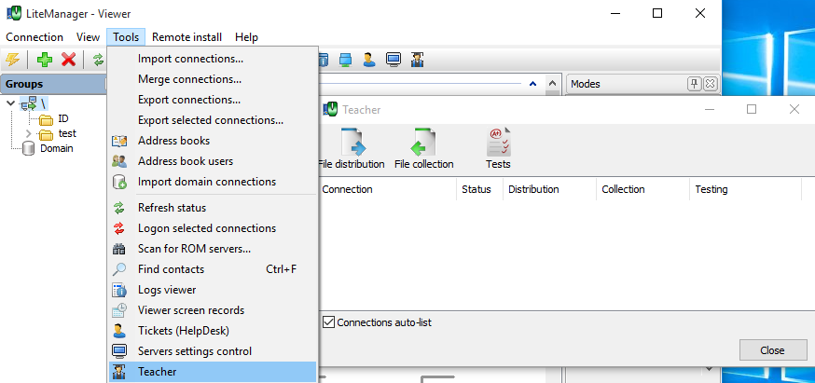Sort by Distribution column header

click(x=550, y=189)
